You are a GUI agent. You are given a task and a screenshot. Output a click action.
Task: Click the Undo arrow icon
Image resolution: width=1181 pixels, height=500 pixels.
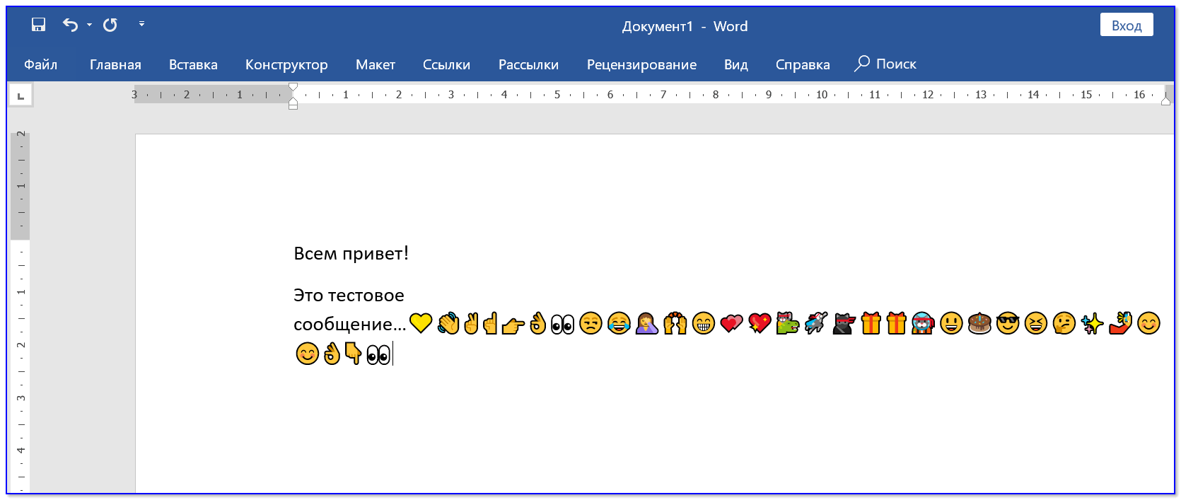pyautogui.click(x=70, y=25)
